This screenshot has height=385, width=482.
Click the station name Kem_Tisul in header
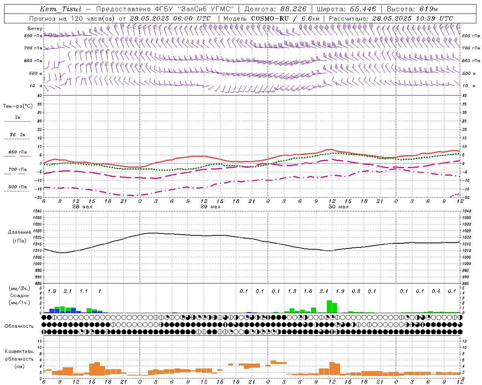tap(61, 9)
